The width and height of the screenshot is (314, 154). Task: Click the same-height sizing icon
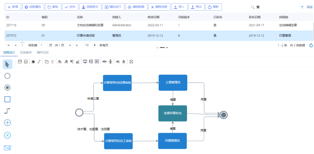91,62
